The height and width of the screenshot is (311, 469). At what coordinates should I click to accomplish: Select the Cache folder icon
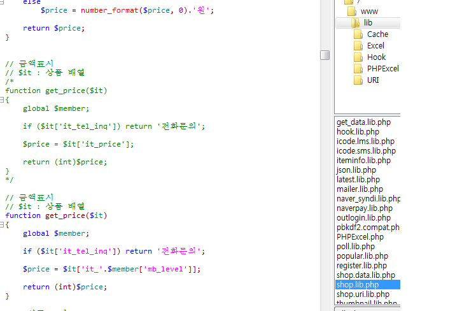tap(359, 34)
